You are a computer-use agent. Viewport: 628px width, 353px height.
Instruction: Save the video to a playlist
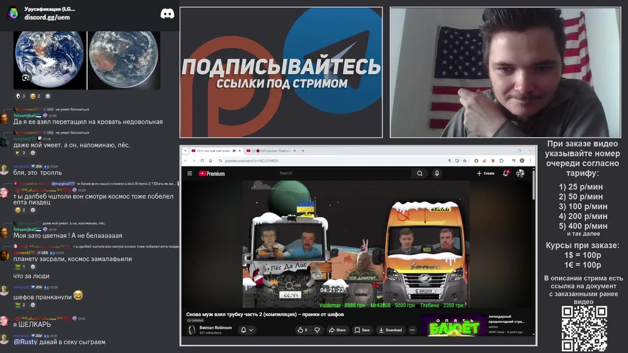362,330
